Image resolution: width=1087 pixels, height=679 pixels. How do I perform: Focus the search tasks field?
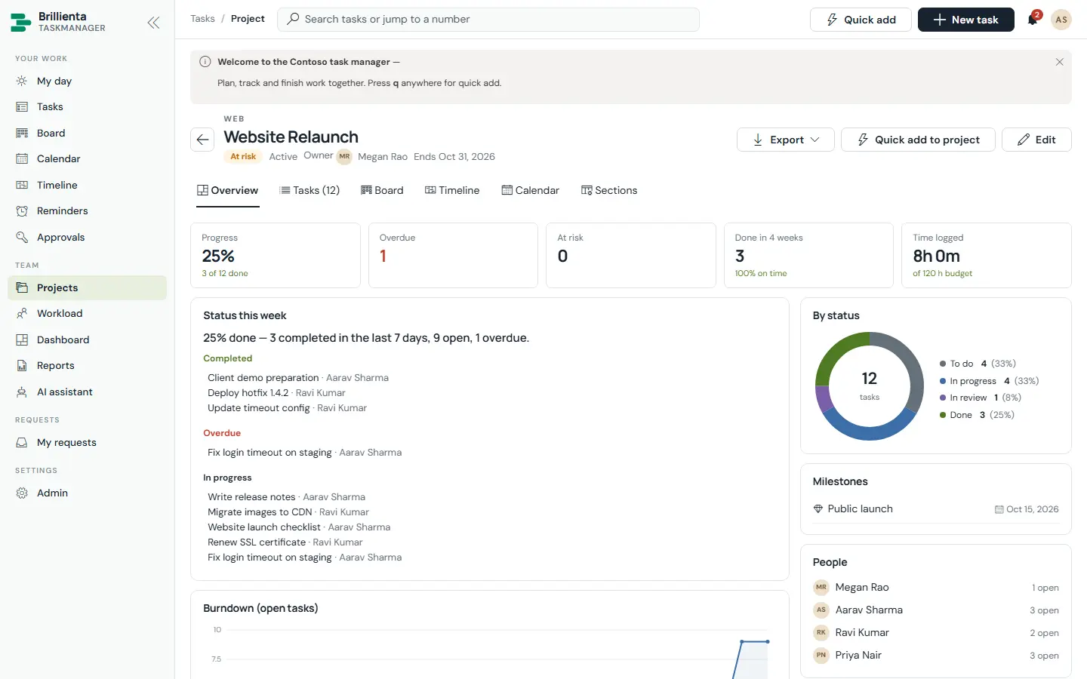click(488, 20)
